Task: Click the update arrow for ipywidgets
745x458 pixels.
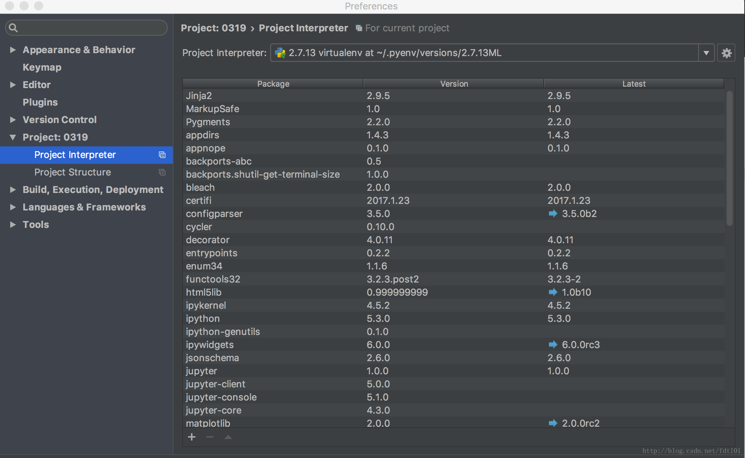Action: pyautogui.click(x=553, y=344)
